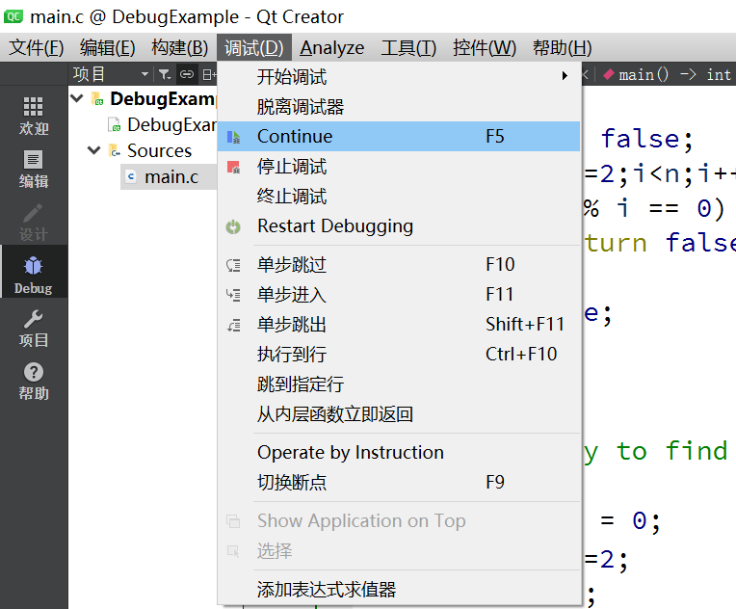The width and height of the screenshot is (736, 609).
Task: Collapse the DebugExample project tree node
Action: 77,98
